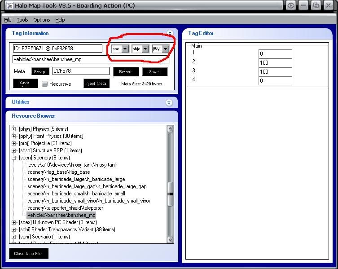The image size is (338, 269).
Task: Click Tag Editor field 1 with value 0
Action: pos(275,54)
